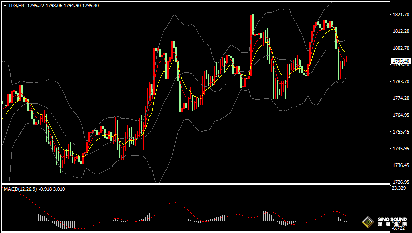This screenshot has height=233, width=412.
Task: Click the 1783.70 price axis label
Action: pos(401,81)
